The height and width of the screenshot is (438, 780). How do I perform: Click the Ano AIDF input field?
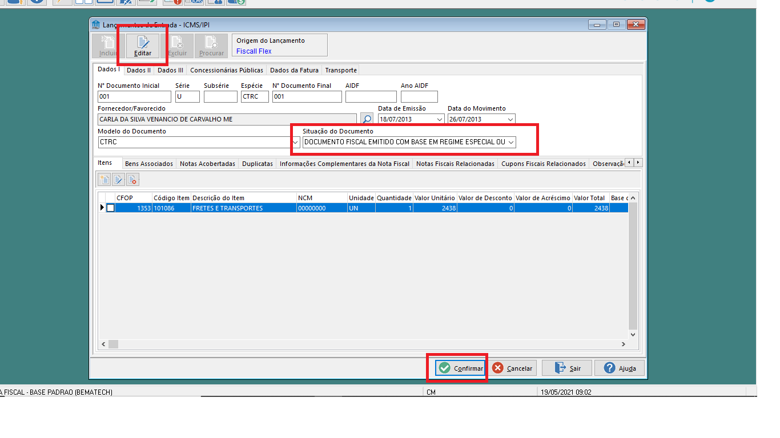(x=419, y=96)
